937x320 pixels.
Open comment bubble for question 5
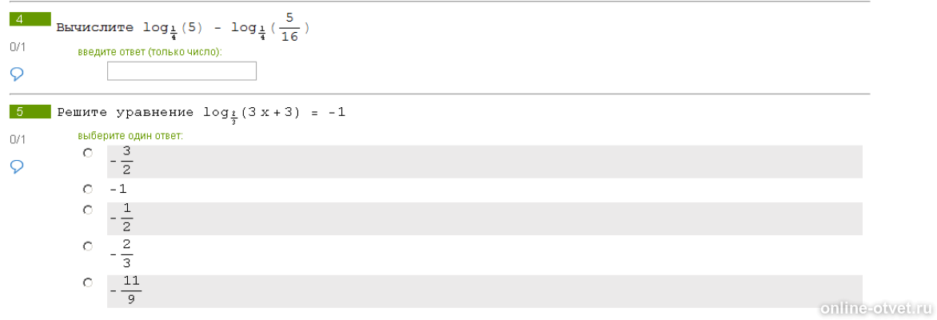pos(17,166)
